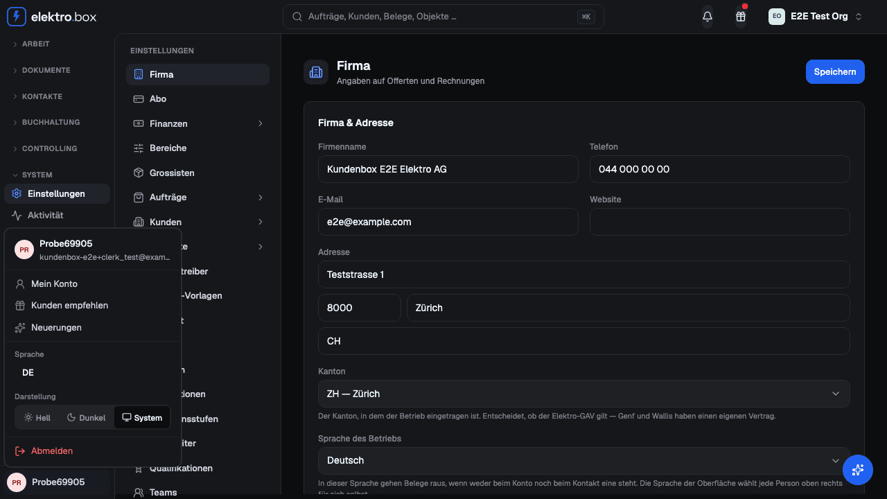This screenshot has height=499, width=887.
Task: Open the gift icon in top bar
Action: (741, 17)
